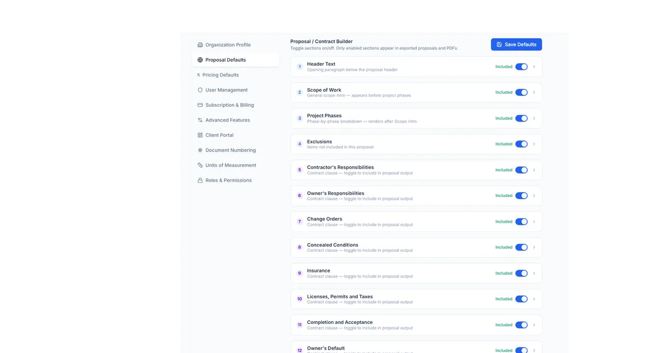Expand the Change Orders chevron
This screenshot has height=353, width=657.
point(534,222)
